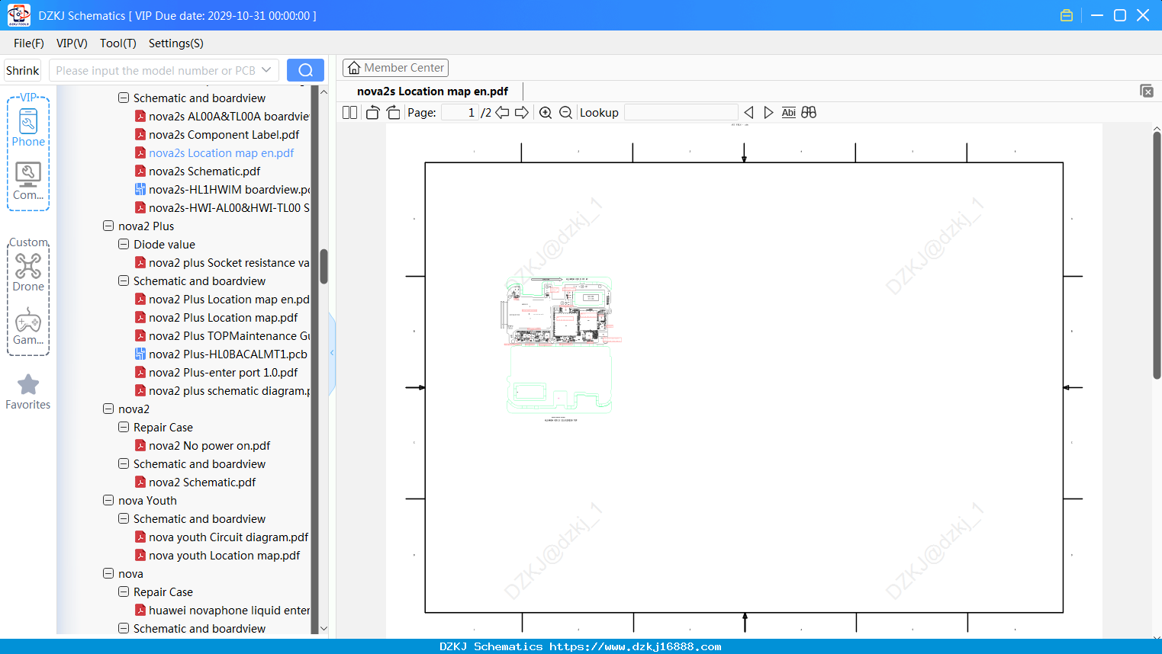Find previous lookup match

click(x=748, y=112)
